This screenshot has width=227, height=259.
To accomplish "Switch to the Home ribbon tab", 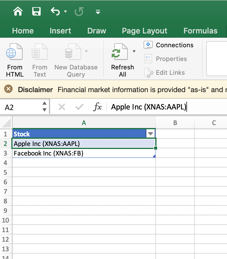I will coord(23,31).
